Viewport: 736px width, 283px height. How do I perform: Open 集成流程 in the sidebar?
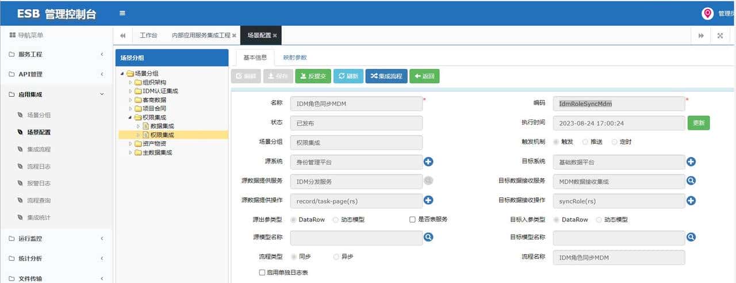pos(39,149)
